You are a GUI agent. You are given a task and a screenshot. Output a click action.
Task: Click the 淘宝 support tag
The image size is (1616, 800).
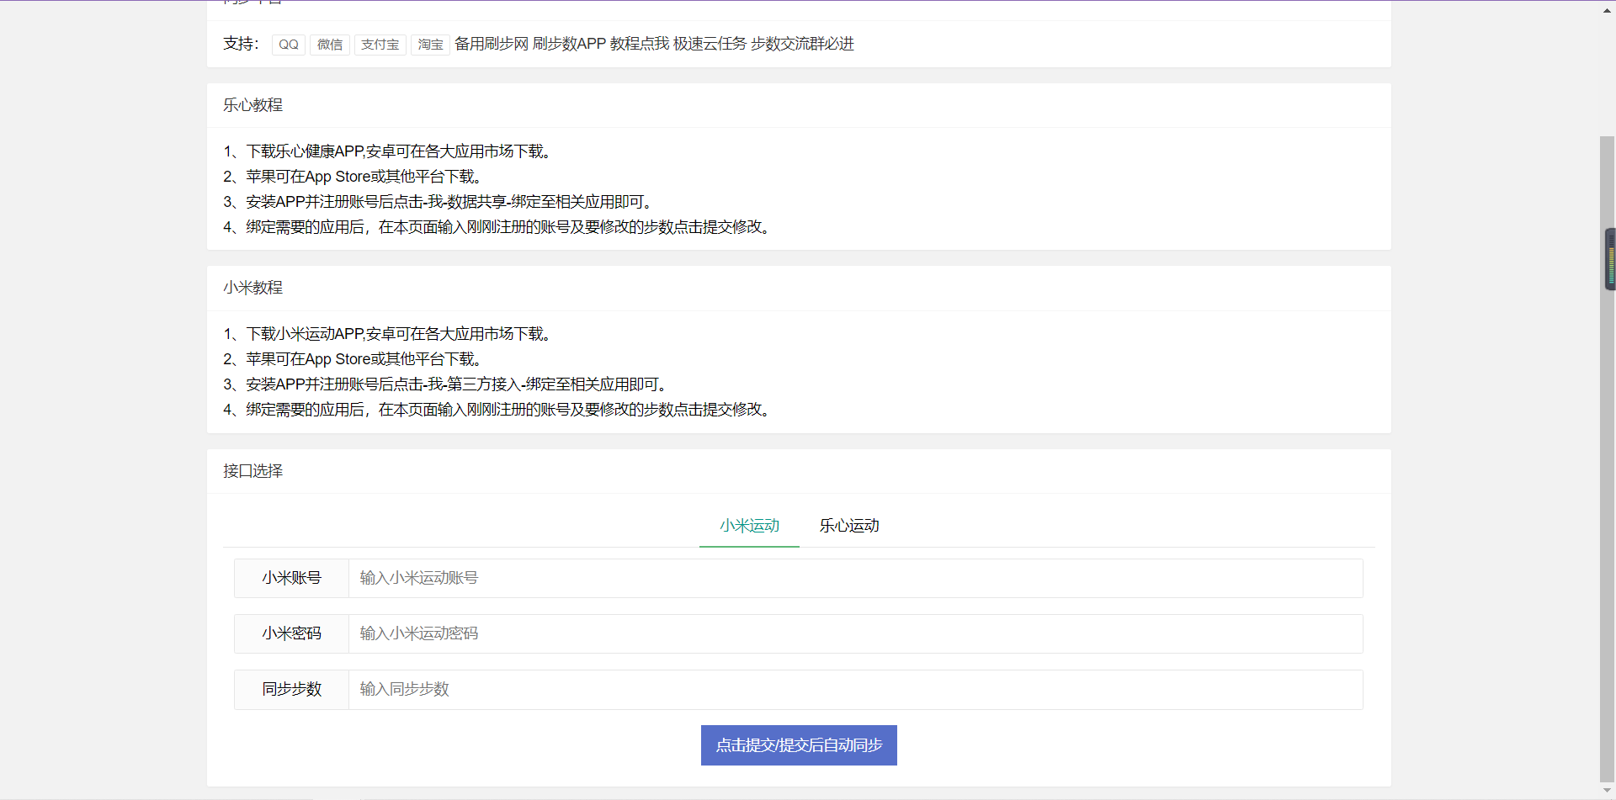click(430, 45)
